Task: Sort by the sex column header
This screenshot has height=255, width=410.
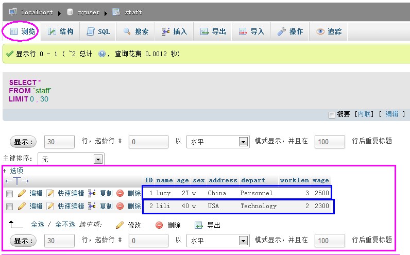Action: tap(199, 180)
